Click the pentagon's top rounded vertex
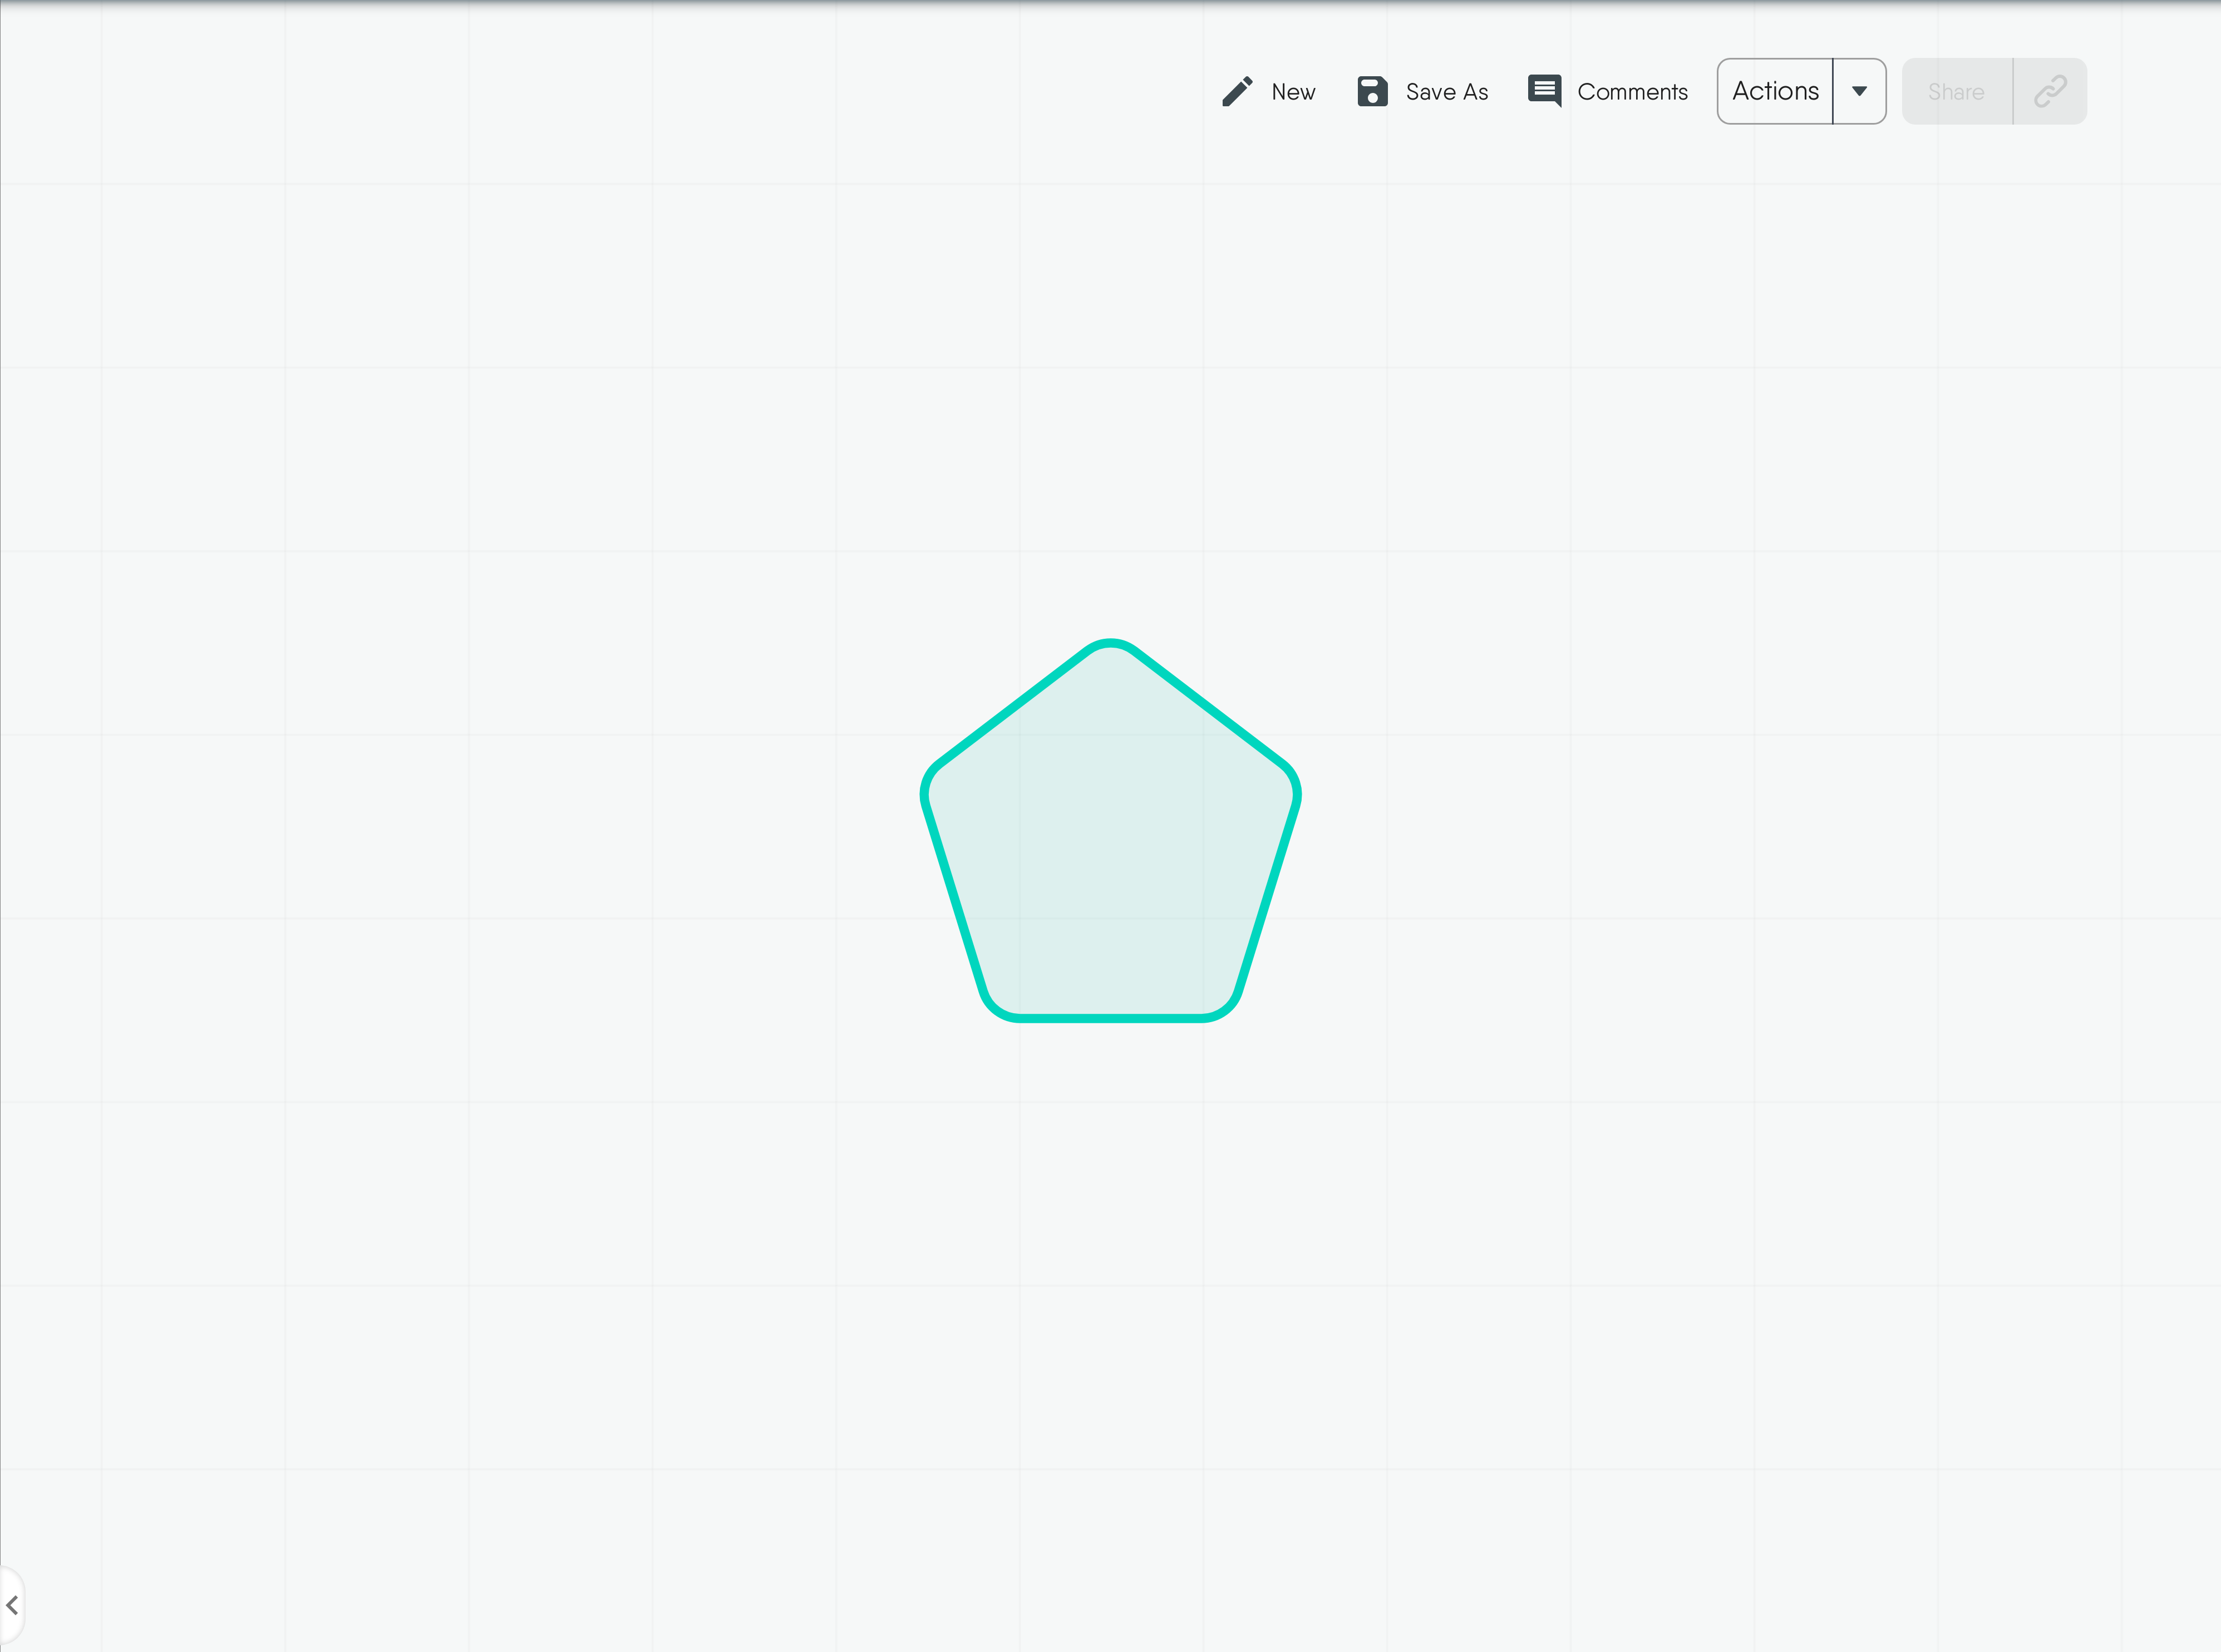The height and width of the screenshot is (1652, 2221). [x=1110, y=643]
